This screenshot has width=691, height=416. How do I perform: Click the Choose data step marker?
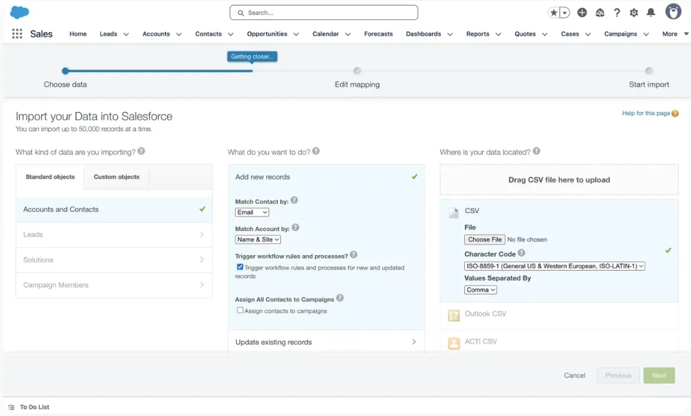(x=65, y=71)
